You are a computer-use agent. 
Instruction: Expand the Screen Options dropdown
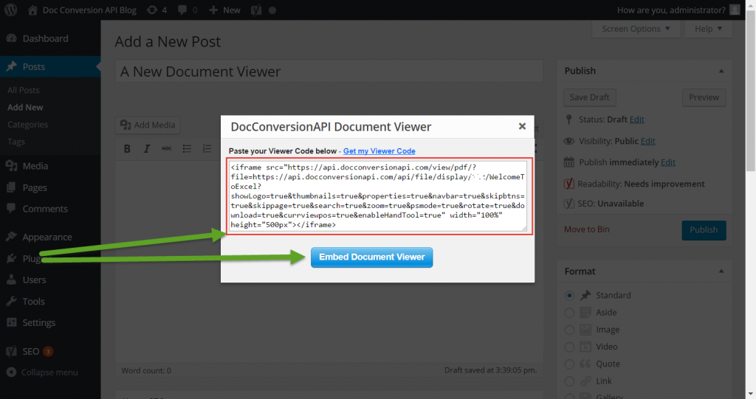[636, 29]
